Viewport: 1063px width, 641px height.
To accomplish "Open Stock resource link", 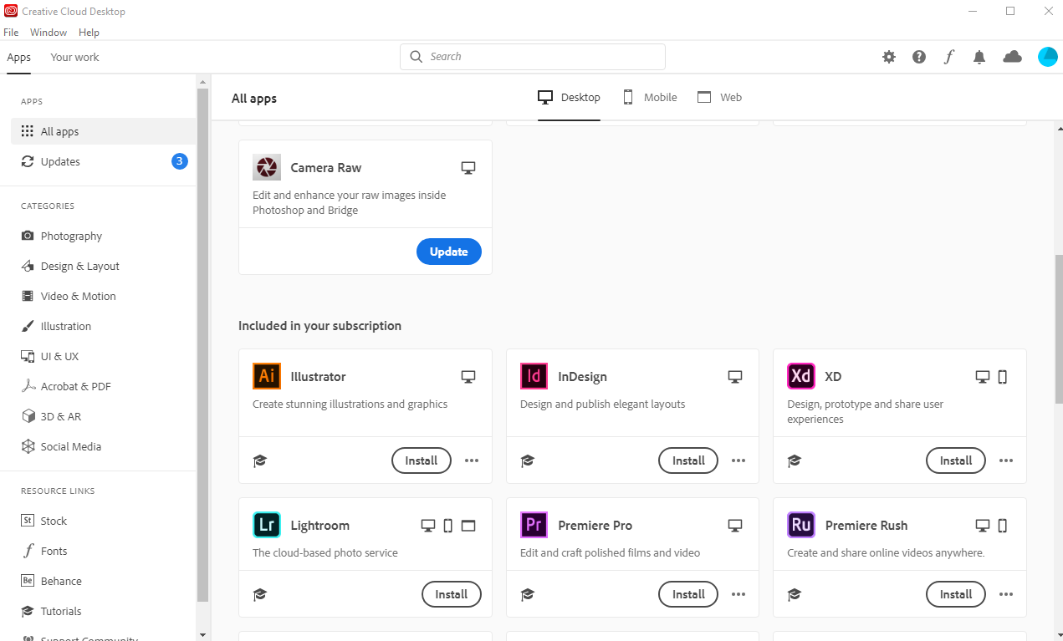I will 104,521.
